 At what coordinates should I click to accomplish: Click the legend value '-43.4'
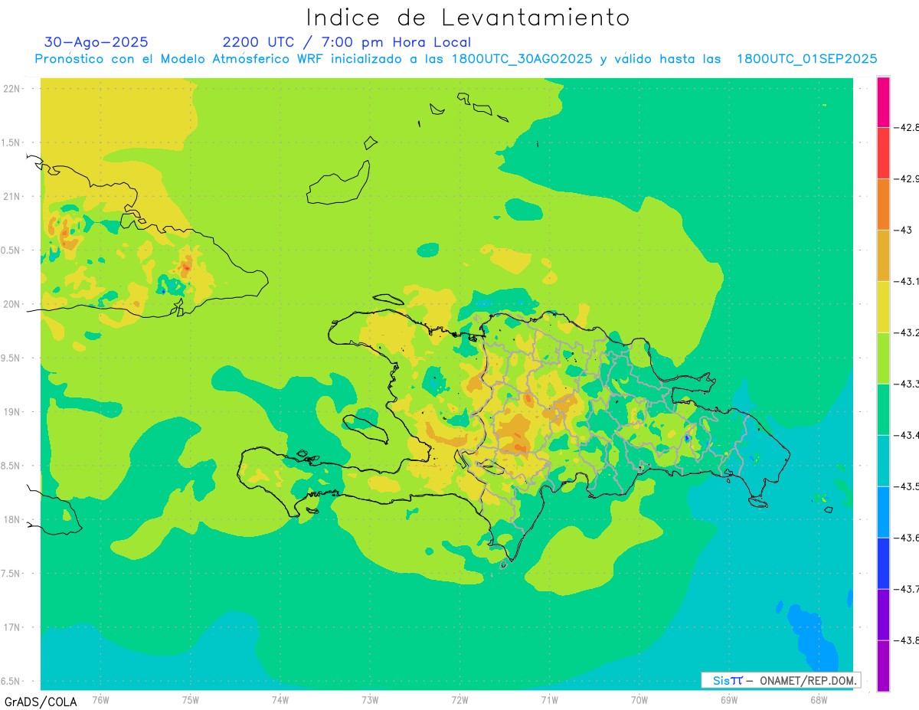908,435
